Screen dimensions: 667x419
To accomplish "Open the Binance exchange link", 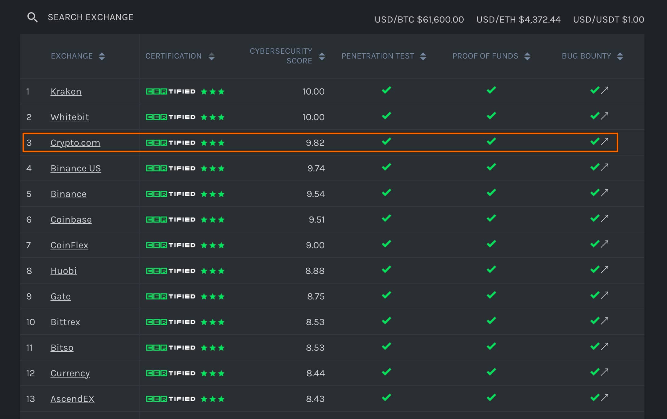I will click(68, 194).
